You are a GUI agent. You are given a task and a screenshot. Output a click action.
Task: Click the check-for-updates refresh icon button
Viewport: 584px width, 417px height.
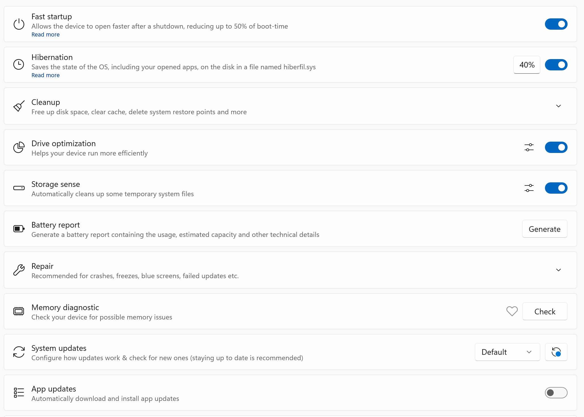(556, 352)
